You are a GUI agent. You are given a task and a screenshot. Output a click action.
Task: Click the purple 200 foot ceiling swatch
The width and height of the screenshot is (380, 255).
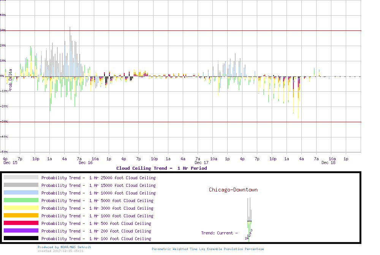(x=21, y=231)
